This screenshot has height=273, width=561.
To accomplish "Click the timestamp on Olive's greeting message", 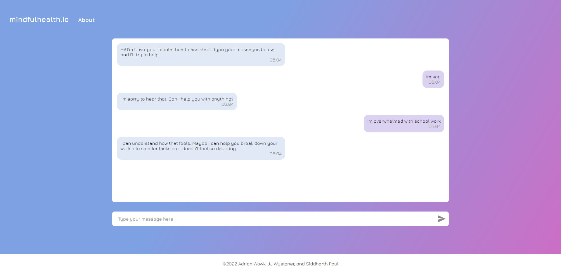I will click(276, 60).
